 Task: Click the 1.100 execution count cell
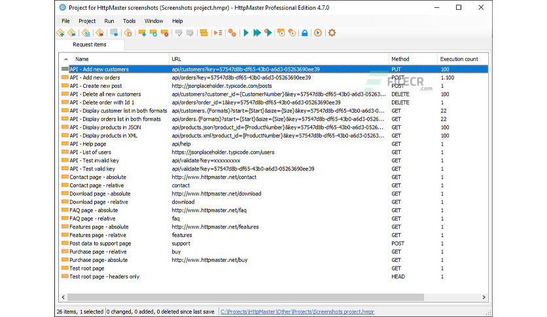pos(448,77)
